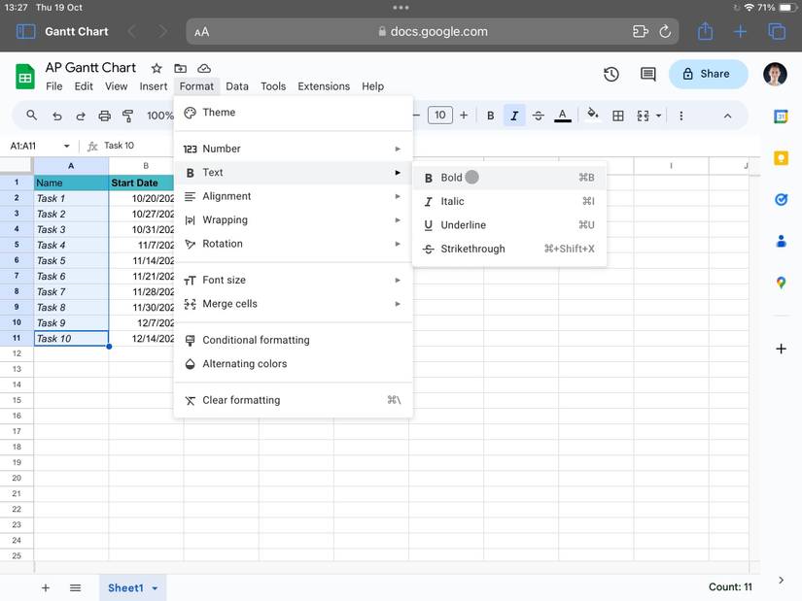The height and width of the screenshot is (601, 802).
Task: Open Google Keep icon in side panel
Action: (x=781, y=158)
